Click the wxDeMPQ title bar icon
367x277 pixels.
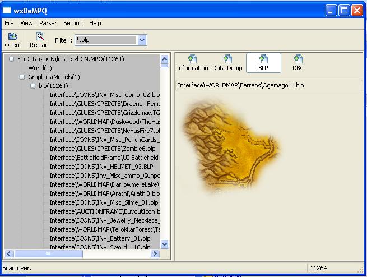click(x=7, y=10)
